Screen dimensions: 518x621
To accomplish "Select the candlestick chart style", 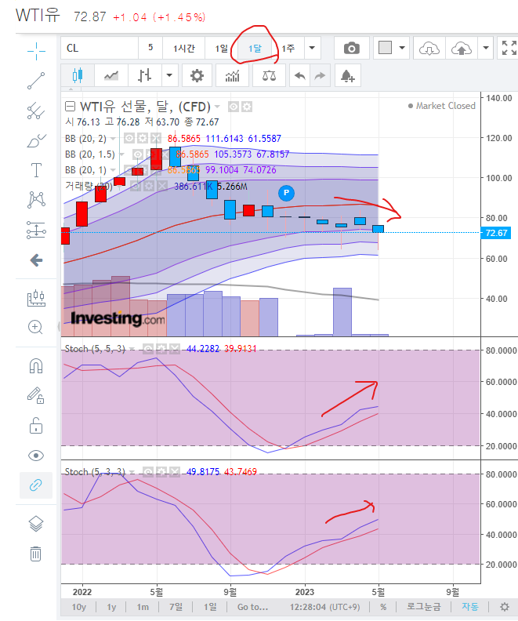I will (78, 75).
